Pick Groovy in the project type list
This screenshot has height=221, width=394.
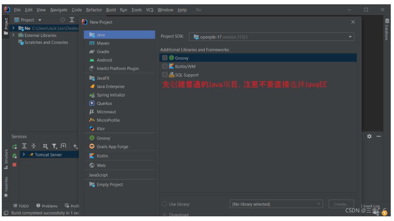point(119,138)
